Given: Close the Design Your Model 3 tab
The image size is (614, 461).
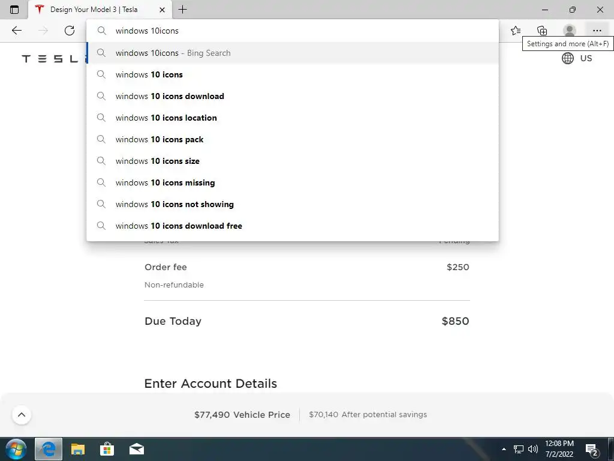Looking at the screenshot, I should click(x=162, y=10).
